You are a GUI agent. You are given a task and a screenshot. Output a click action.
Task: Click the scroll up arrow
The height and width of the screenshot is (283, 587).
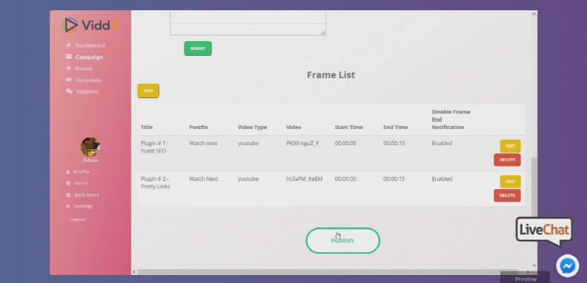(x=534, y=14)
